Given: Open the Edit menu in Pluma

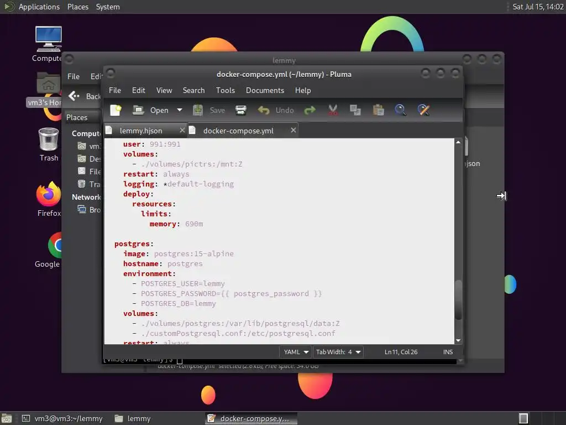Looking at the screenshot, I should pos(138,90).
